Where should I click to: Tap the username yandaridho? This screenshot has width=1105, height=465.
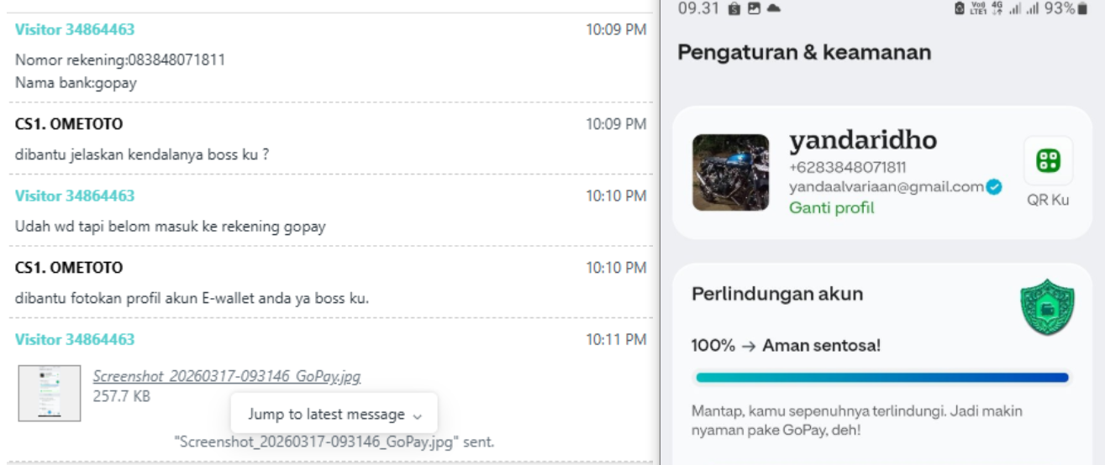pos(863,141)
